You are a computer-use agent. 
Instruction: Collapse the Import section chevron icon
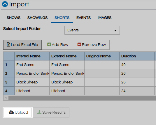pyautogui.click(x=5, y=4)
